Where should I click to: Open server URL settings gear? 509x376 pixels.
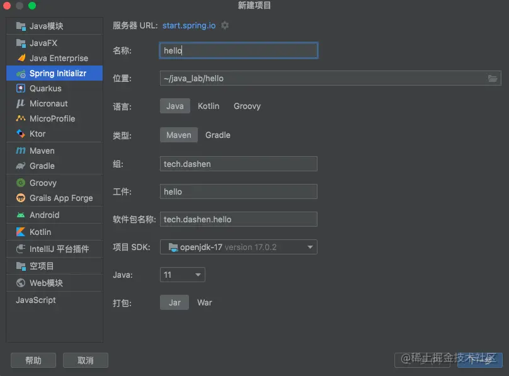225,25
